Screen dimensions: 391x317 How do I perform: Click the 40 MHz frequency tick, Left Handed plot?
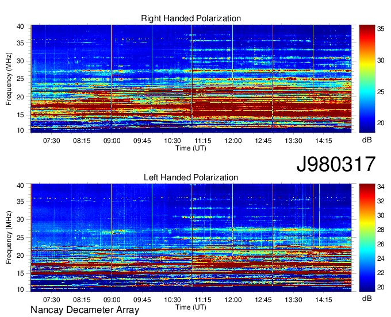20,185
